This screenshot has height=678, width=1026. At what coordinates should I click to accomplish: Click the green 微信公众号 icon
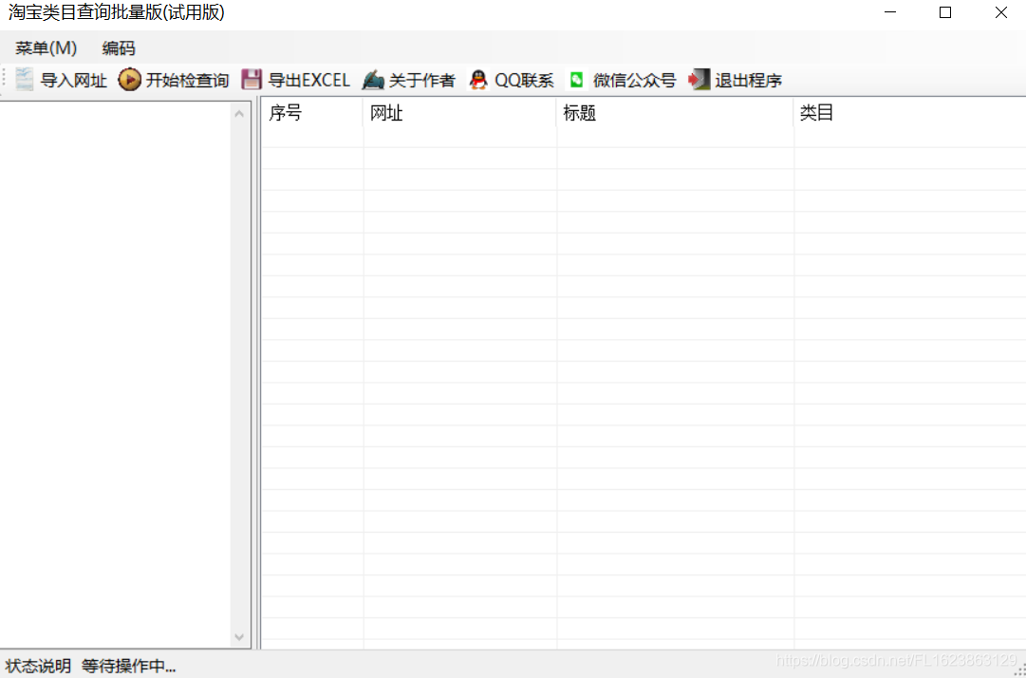[x=576, y=80]
